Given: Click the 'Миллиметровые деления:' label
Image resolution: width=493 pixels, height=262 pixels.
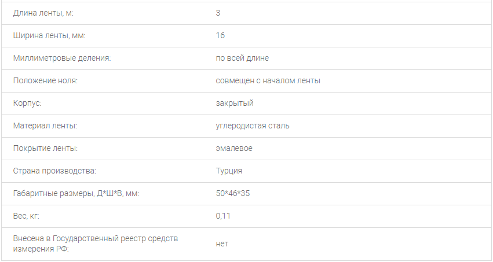Looking at the screenshot, I should (62, 58).
